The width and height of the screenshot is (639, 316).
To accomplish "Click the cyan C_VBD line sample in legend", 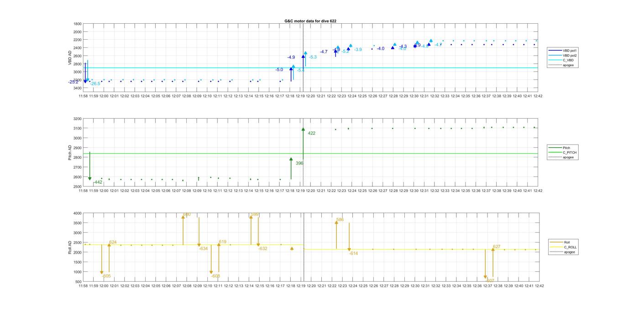I will (x=555, y=60).
